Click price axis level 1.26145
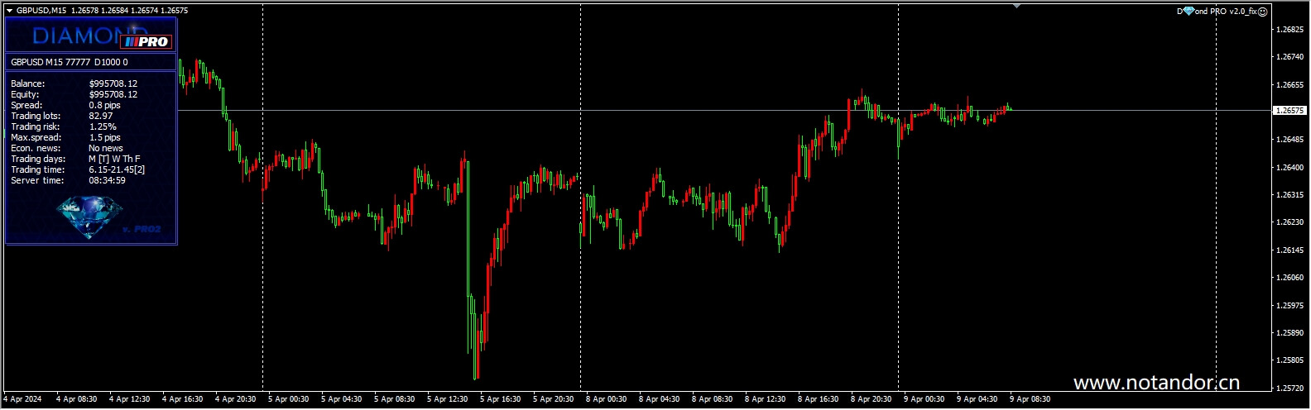The height and width of the screenshot is (410, 1311). coord(1291,250)
